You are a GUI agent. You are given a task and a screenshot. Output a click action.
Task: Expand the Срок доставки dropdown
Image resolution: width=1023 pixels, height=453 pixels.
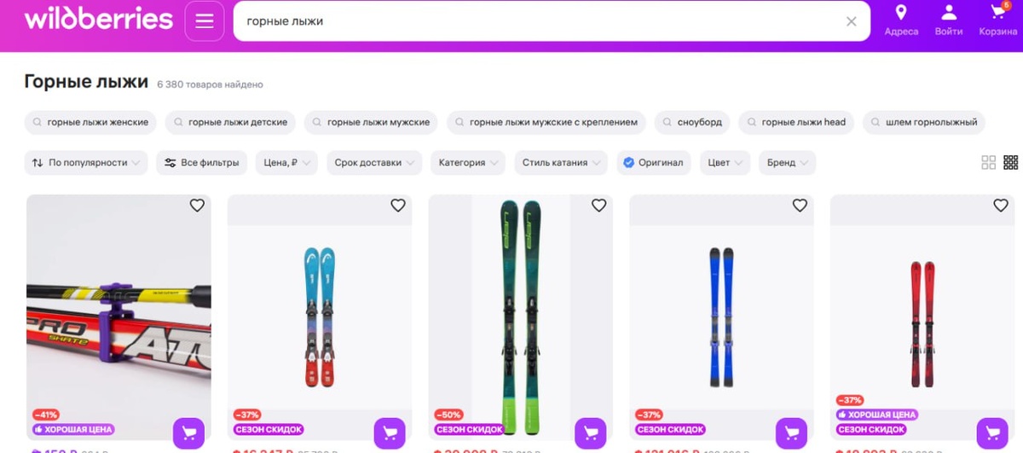pyautogui.click(x=374, y=162)
